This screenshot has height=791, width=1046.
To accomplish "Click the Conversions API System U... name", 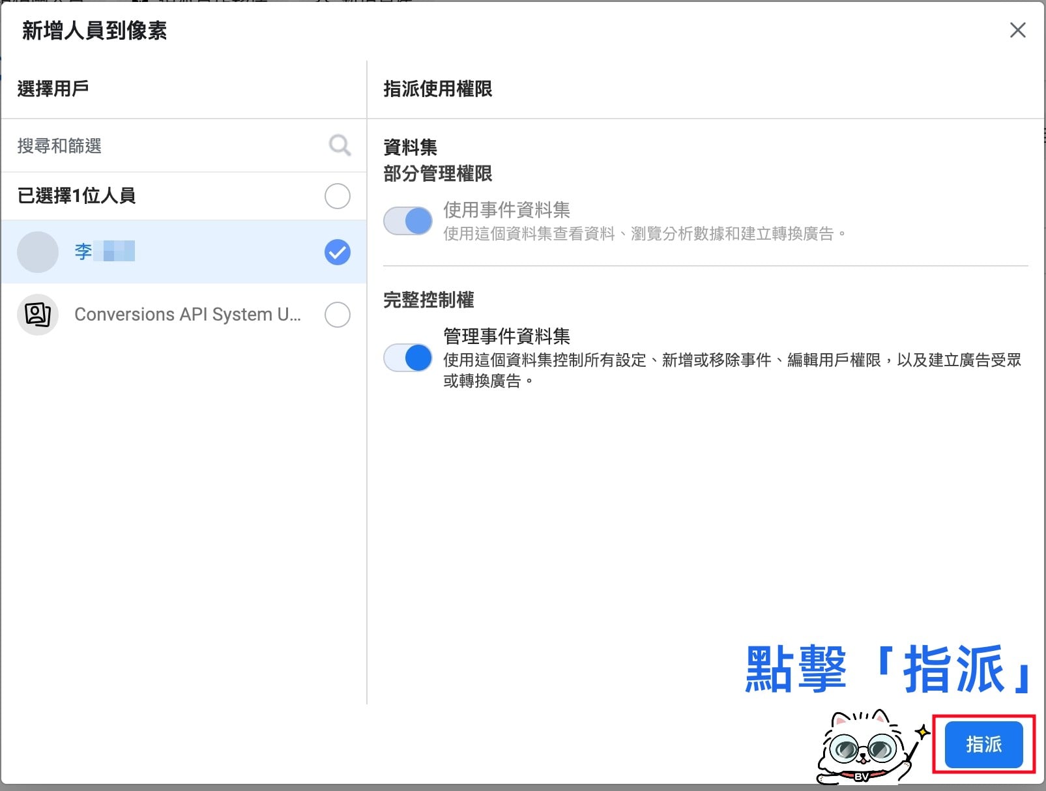I will pyautogui.click(x=188, y=315).
